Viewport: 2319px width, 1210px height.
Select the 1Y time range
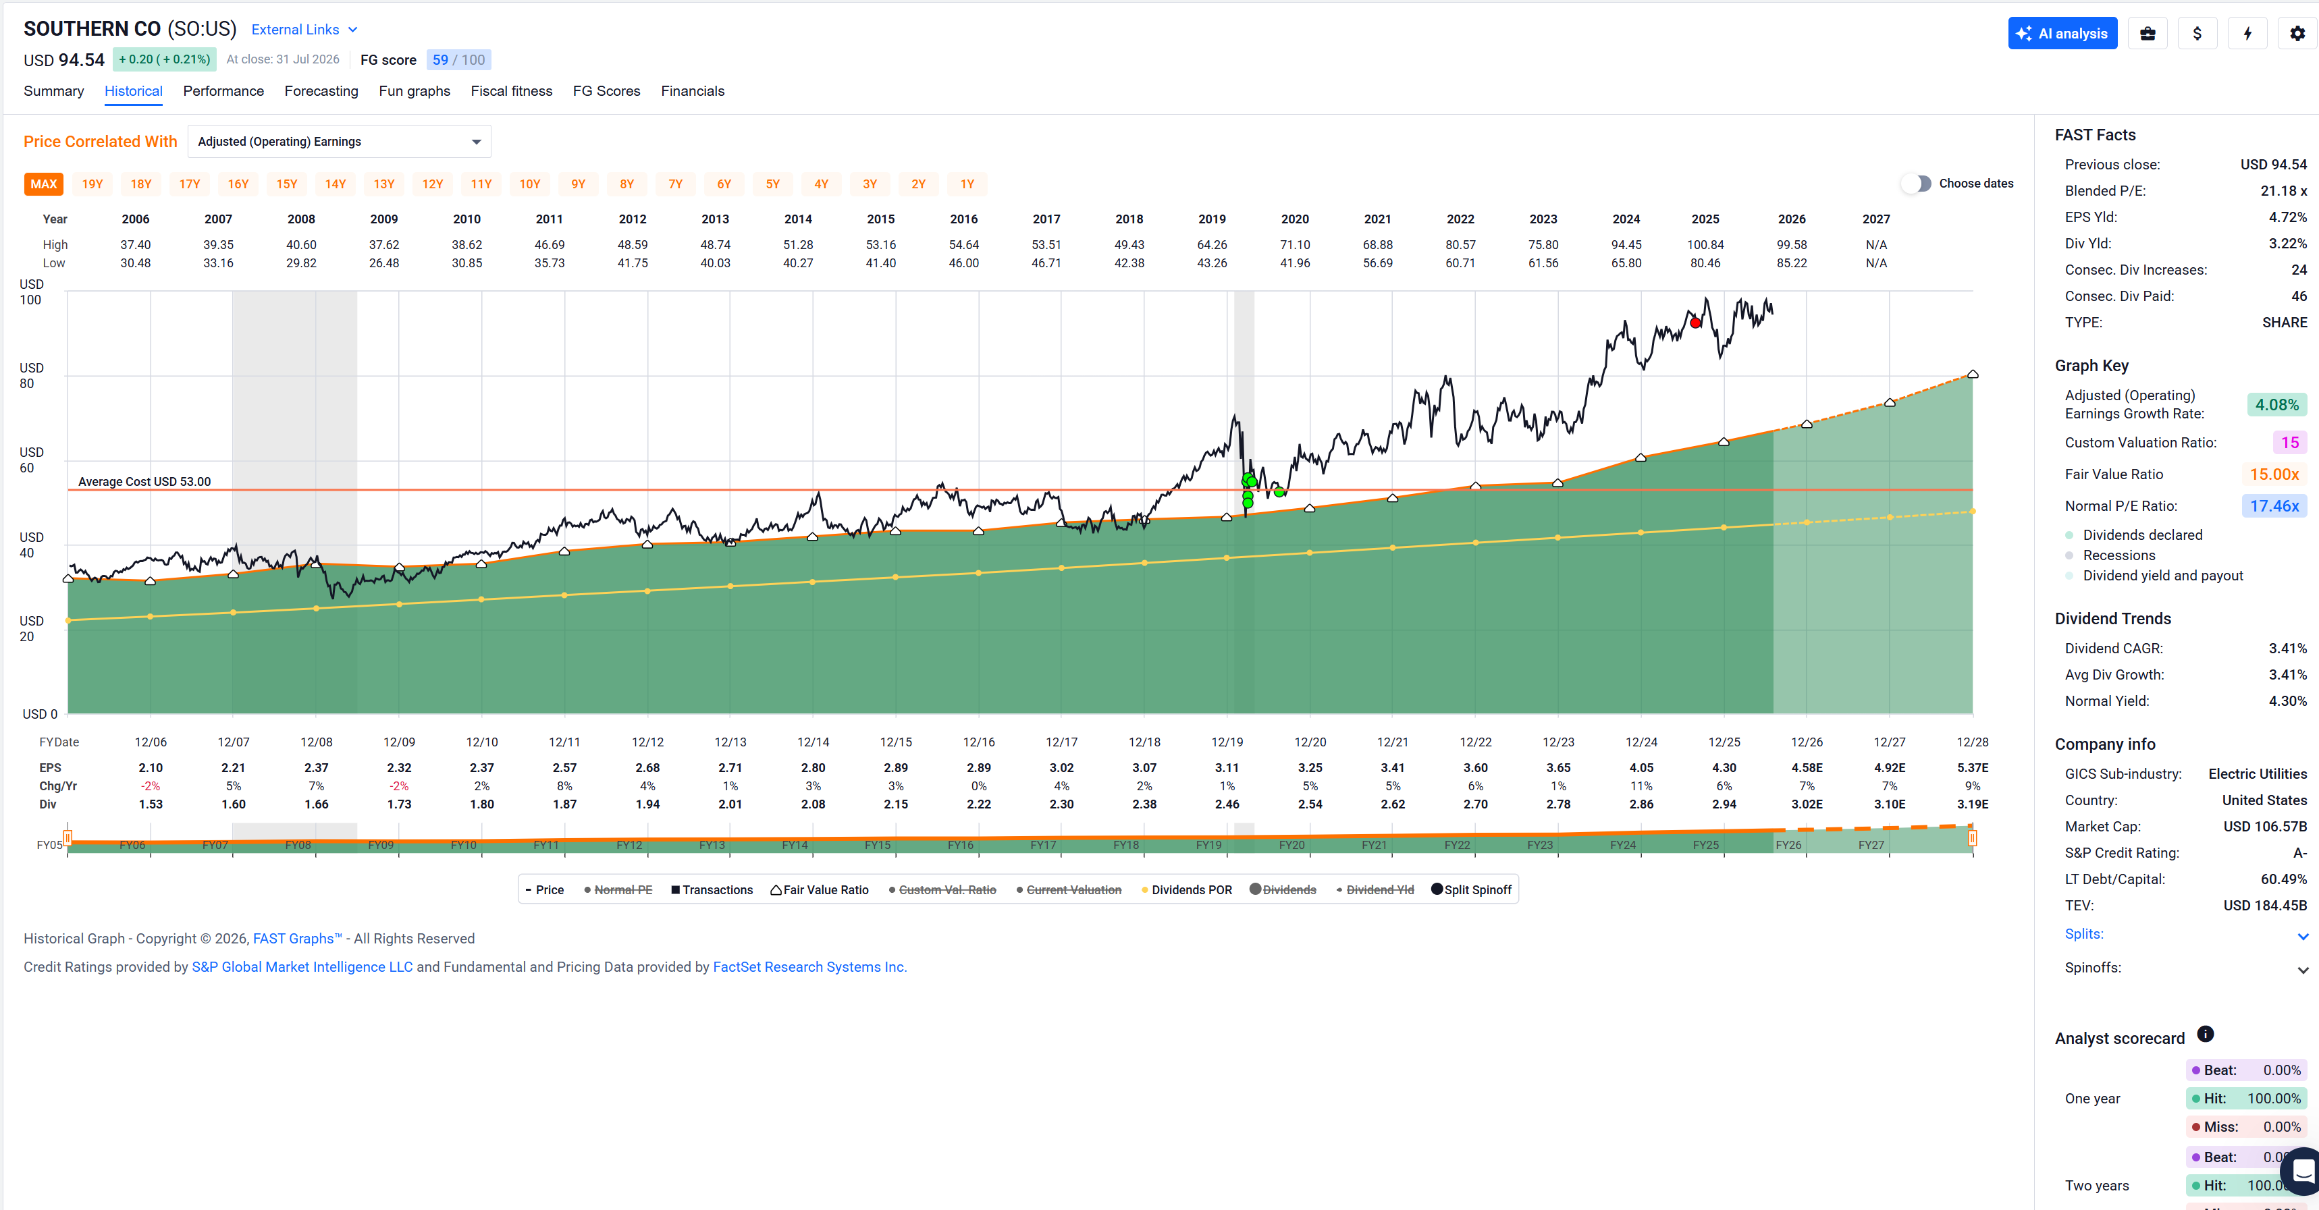click(x=967, y=184)
